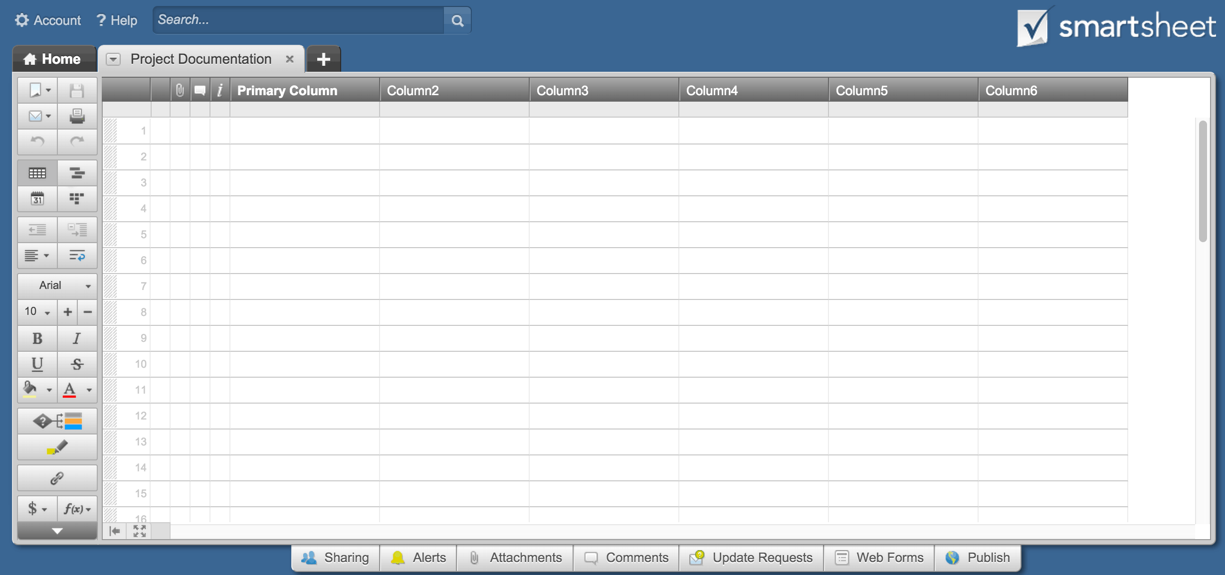Open the Arial font family dropdown
The image size is (1225, 575).
(x=56, y=286)
